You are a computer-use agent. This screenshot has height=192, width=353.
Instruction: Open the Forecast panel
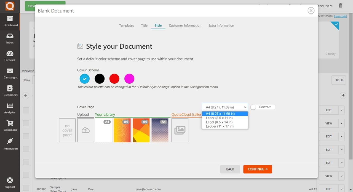[x=10, y=56]
